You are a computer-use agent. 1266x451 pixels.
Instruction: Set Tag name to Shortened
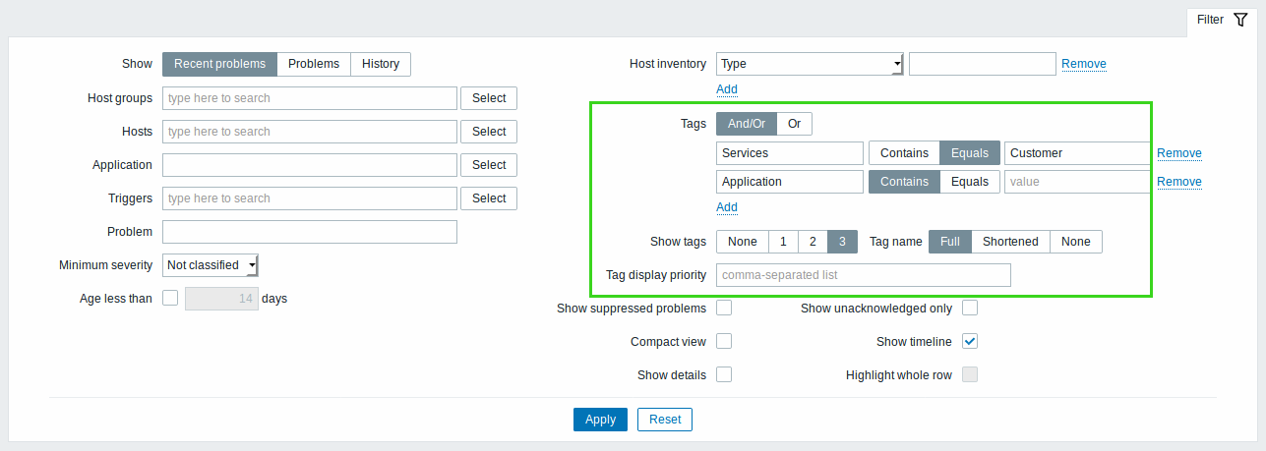click(1010, 242)
